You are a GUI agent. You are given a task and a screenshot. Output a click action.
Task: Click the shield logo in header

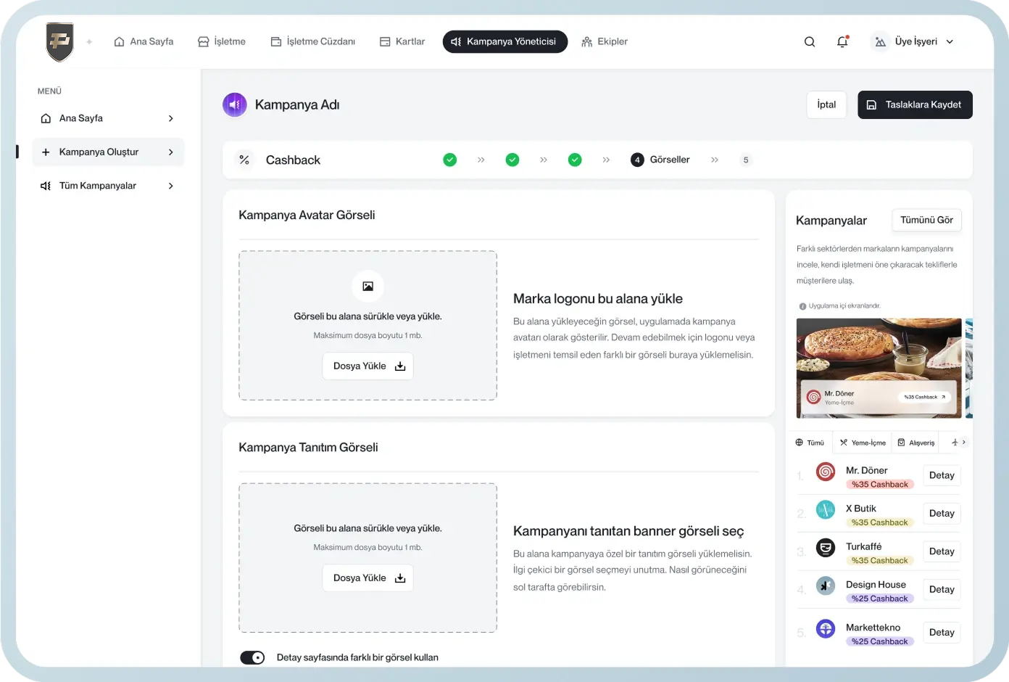[59, 41]
